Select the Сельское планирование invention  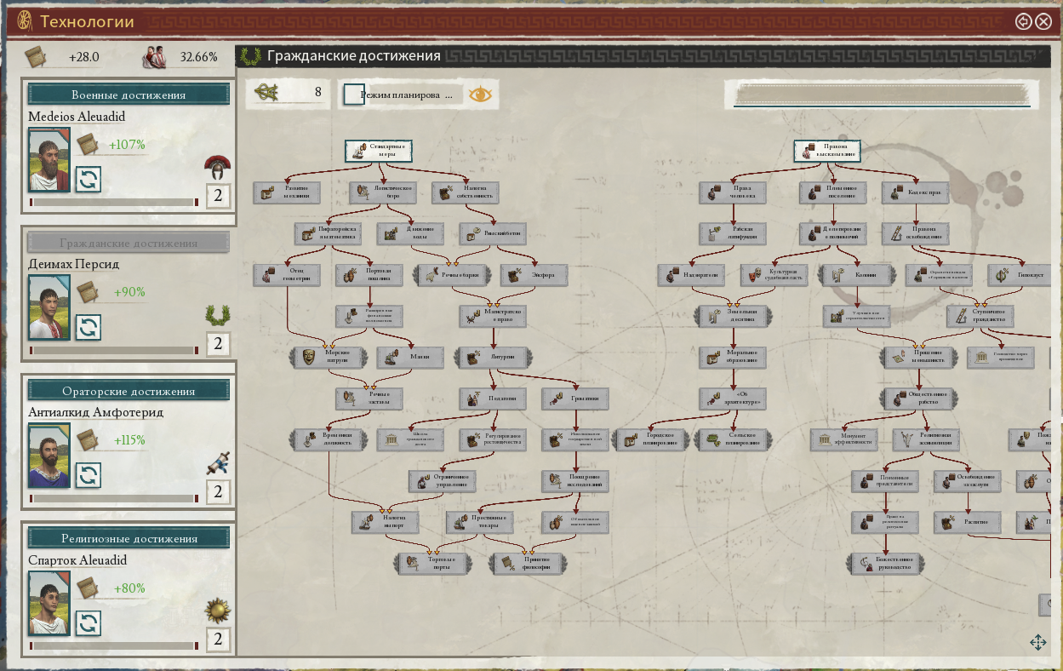[x=733, y=439]
